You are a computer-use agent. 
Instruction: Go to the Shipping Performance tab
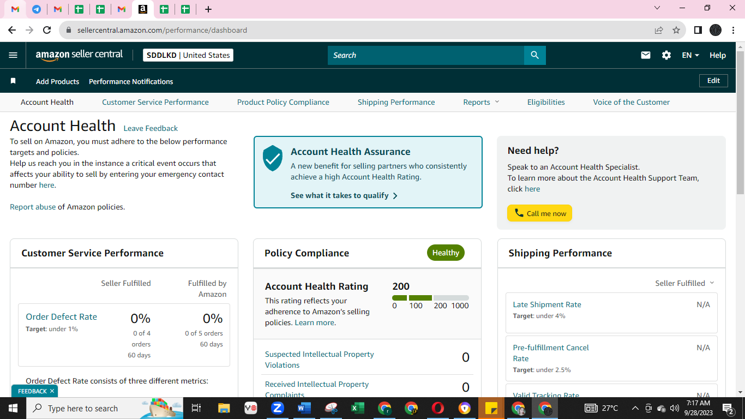click(396, 102)
